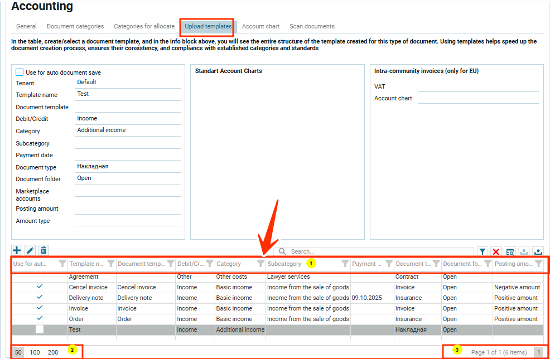Open the Document categories tab
550x359 pixels.
point(75,26)
